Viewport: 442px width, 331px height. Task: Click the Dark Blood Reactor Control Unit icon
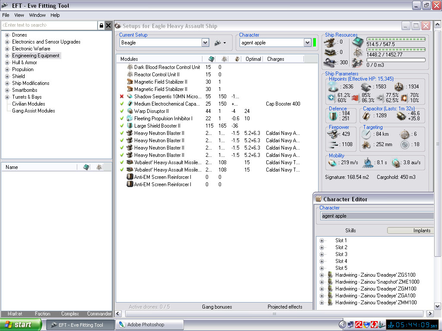[x=129, y=67]
